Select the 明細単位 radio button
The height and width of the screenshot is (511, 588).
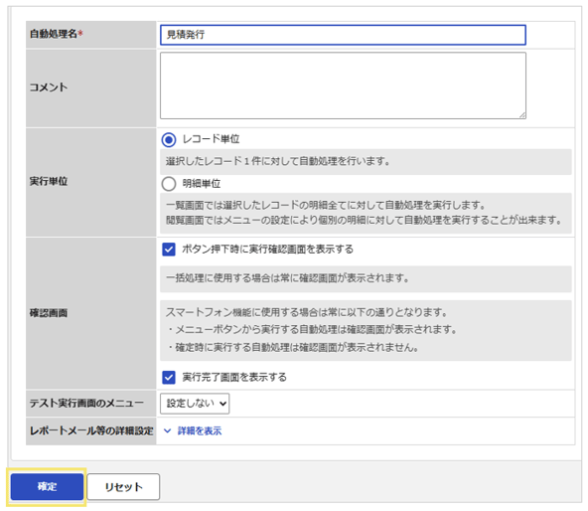(169, 184)
